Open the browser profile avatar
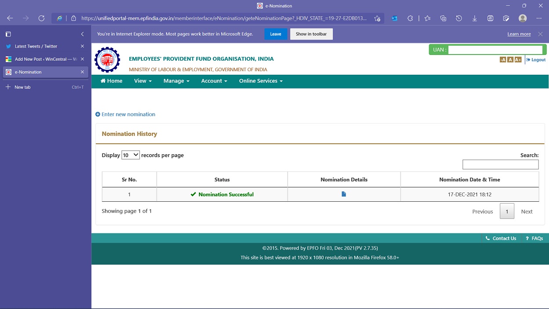549x309 pixels. point(522,18)
